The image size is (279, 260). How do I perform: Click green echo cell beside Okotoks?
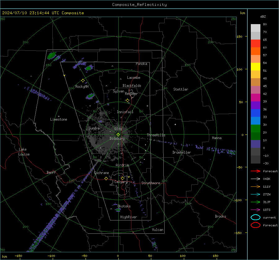pos(118,210)
